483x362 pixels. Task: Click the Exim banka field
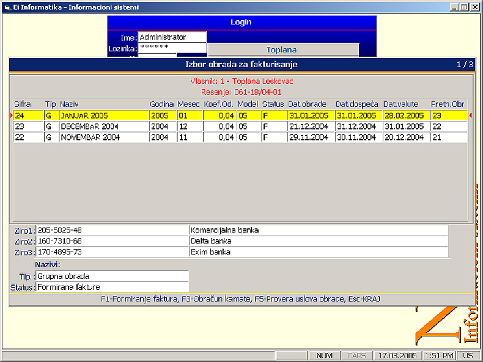click(318, 252)
